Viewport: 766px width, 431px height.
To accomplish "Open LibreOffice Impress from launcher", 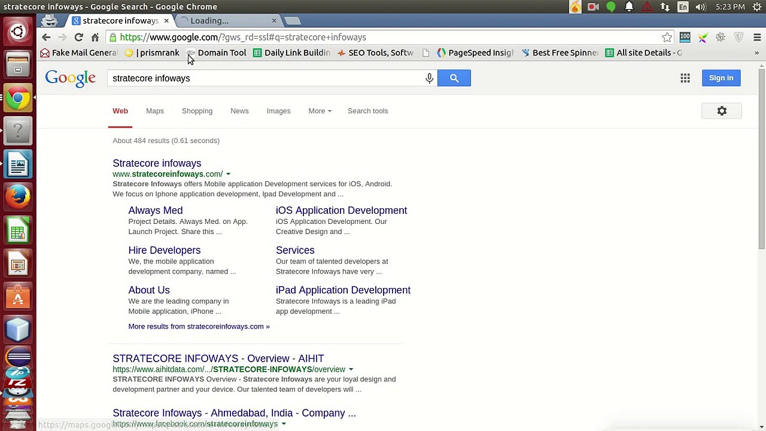I will (x=18, y=263).
